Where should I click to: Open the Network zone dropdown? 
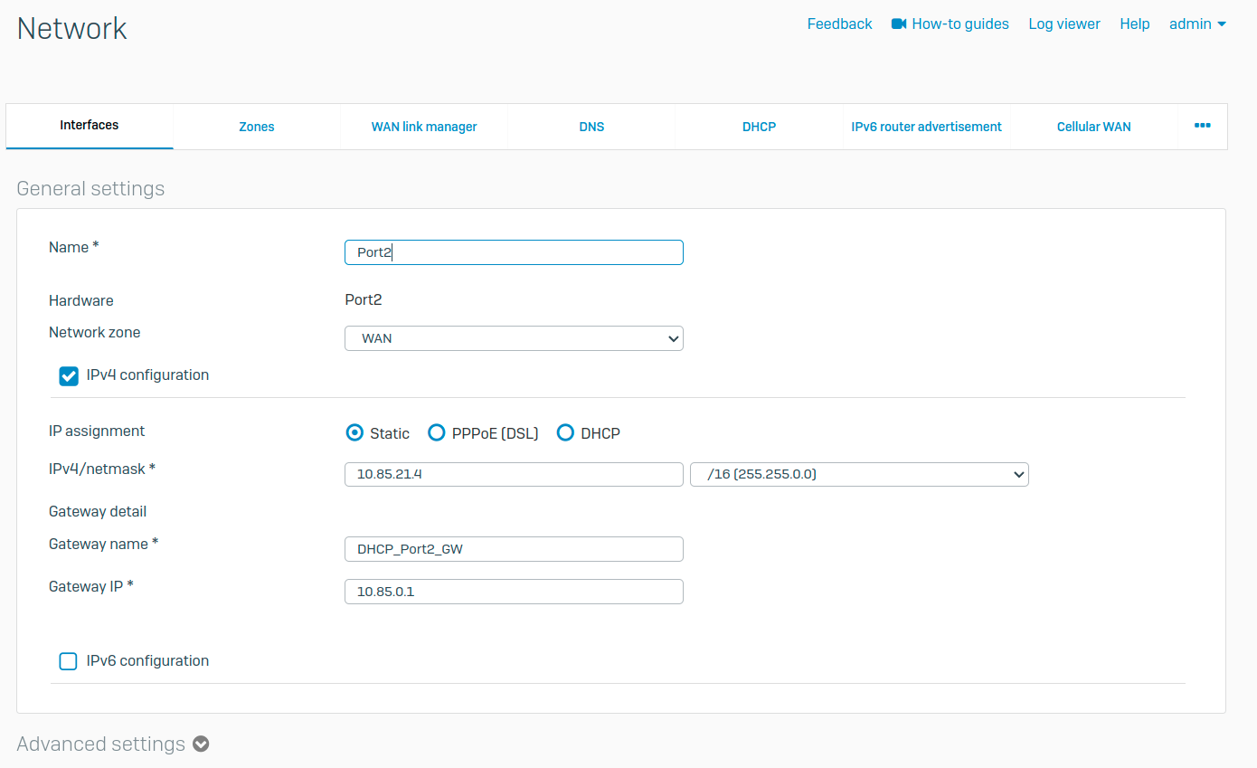coord(514,338)
